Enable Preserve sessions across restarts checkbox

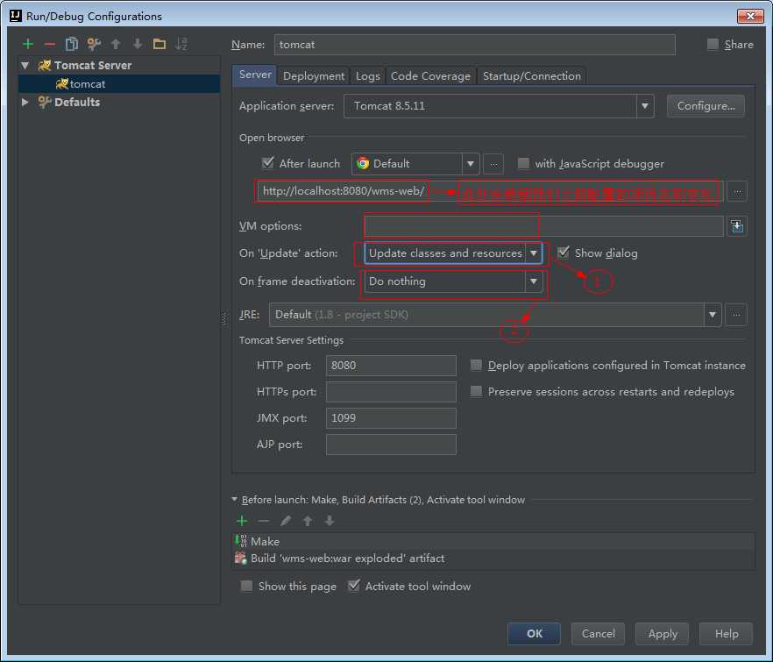tap(476, 392)
